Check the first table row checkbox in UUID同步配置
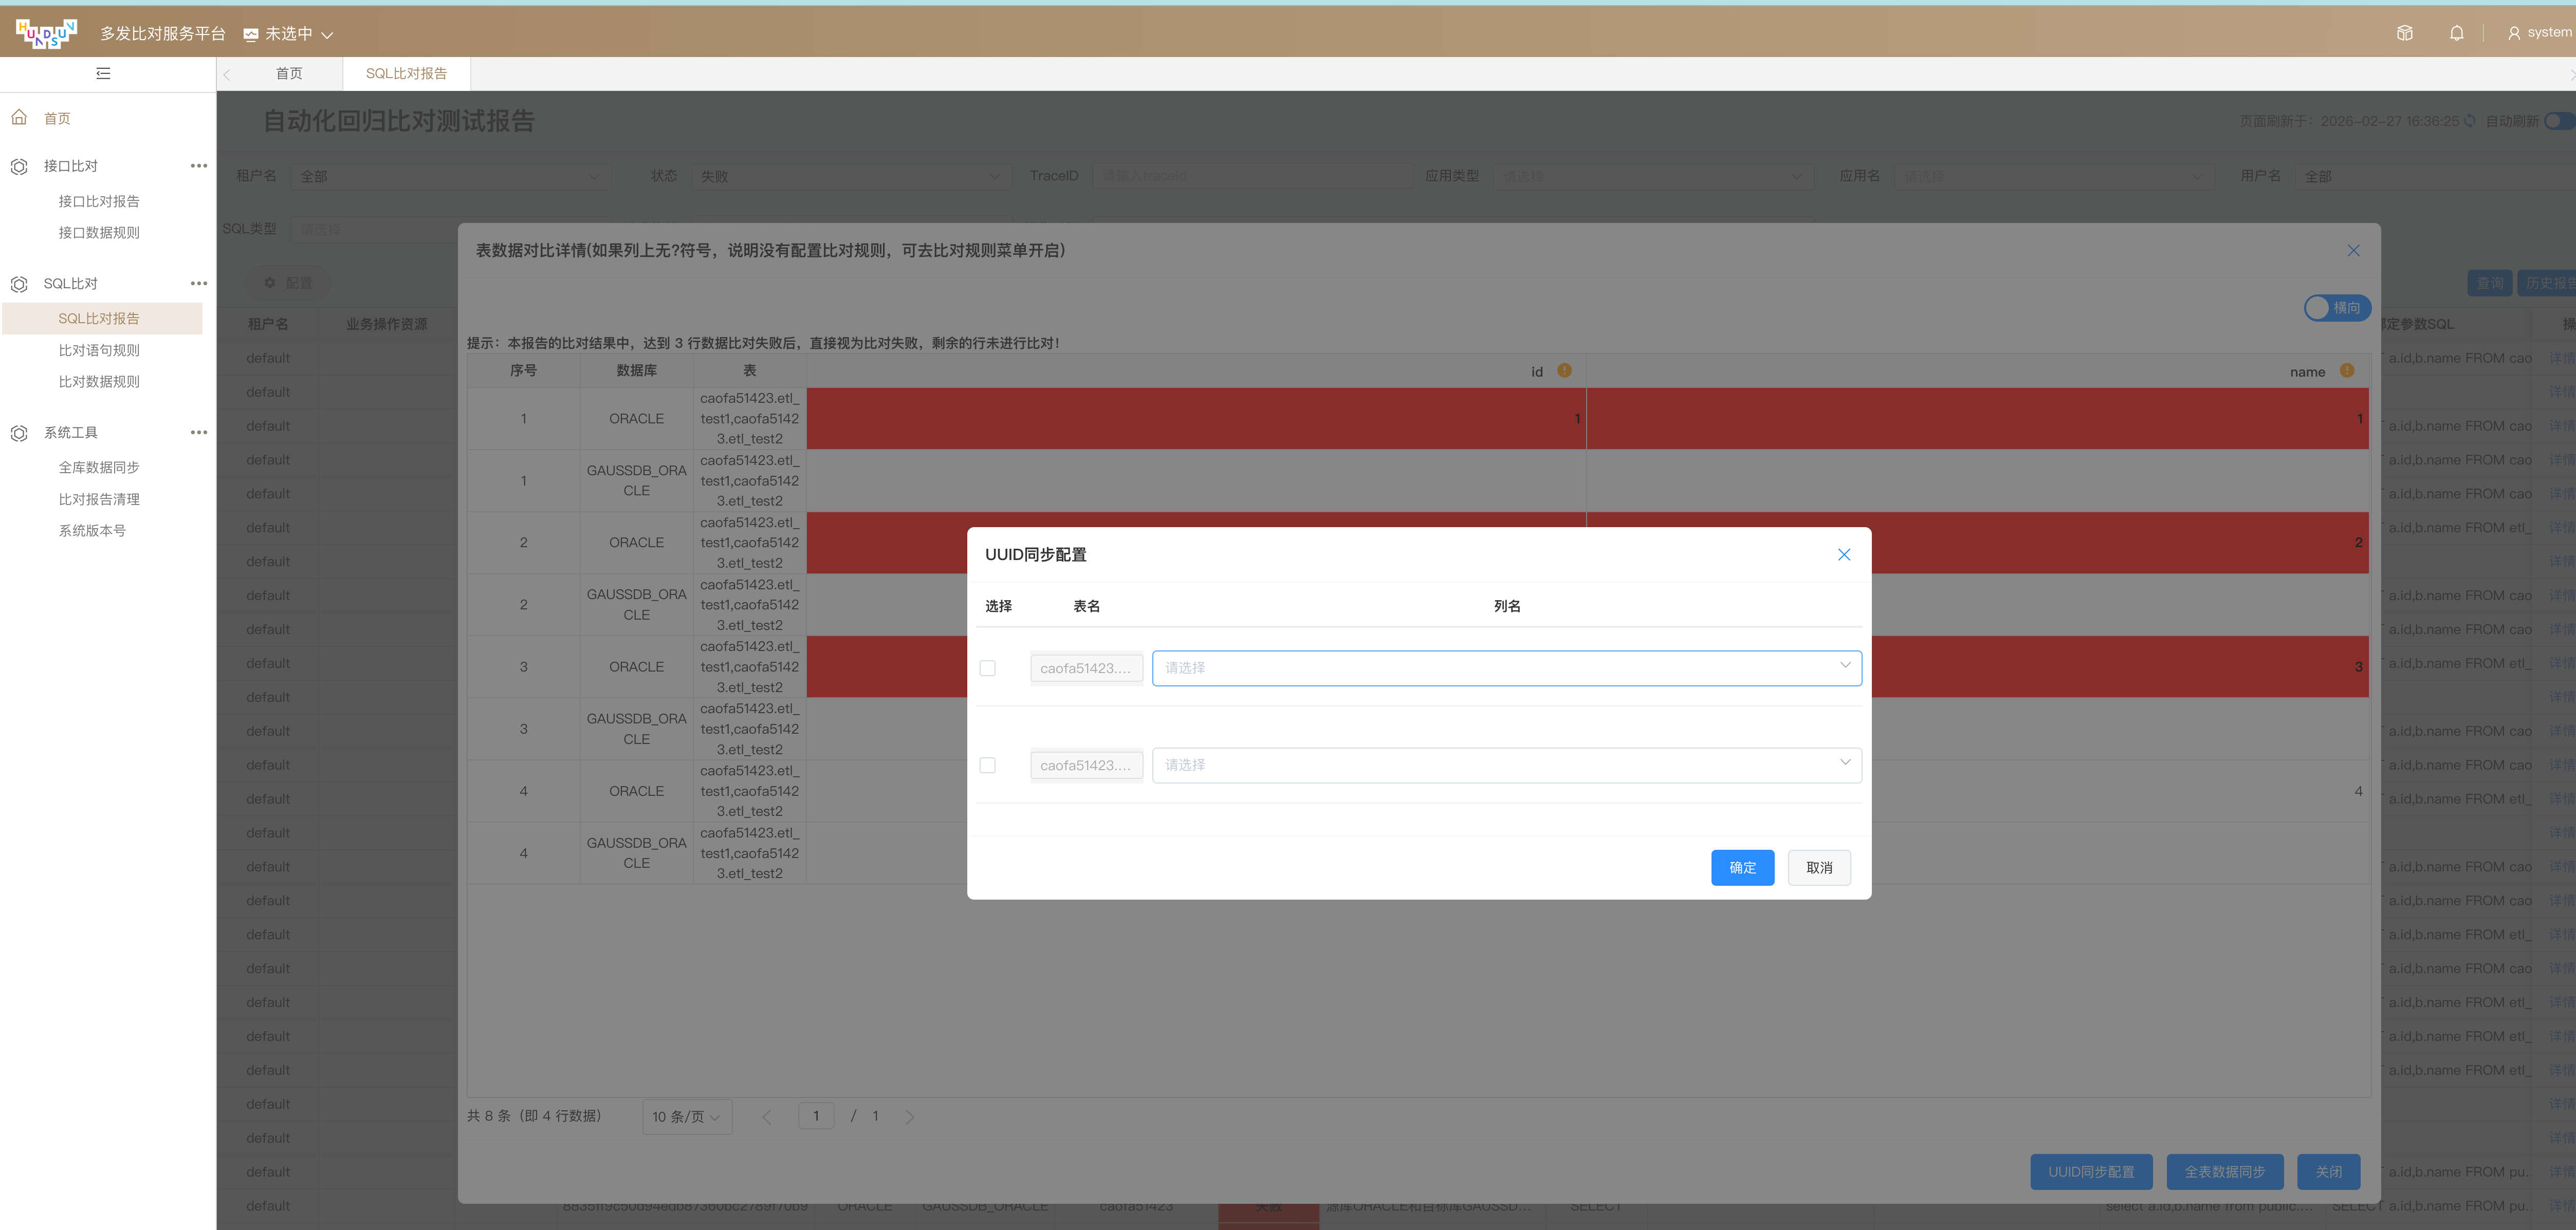The height and width of the screenshot is (1230, 2576). coord(988,667)
